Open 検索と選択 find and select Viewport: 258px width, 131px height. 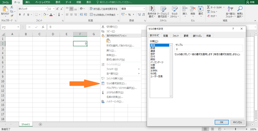click(x=240, y=12)
